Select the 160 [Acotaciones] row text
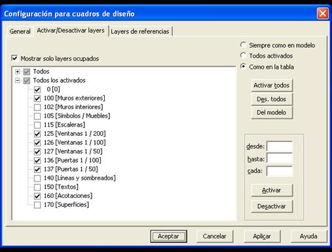332x252 pixels. point(68,196)
